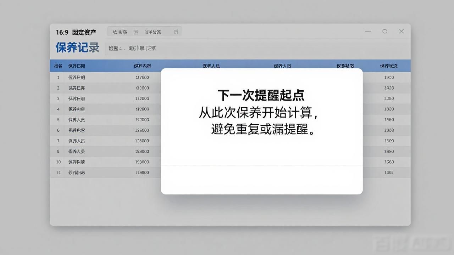Minimize the 固定资产 window

(x=368, y=31)
